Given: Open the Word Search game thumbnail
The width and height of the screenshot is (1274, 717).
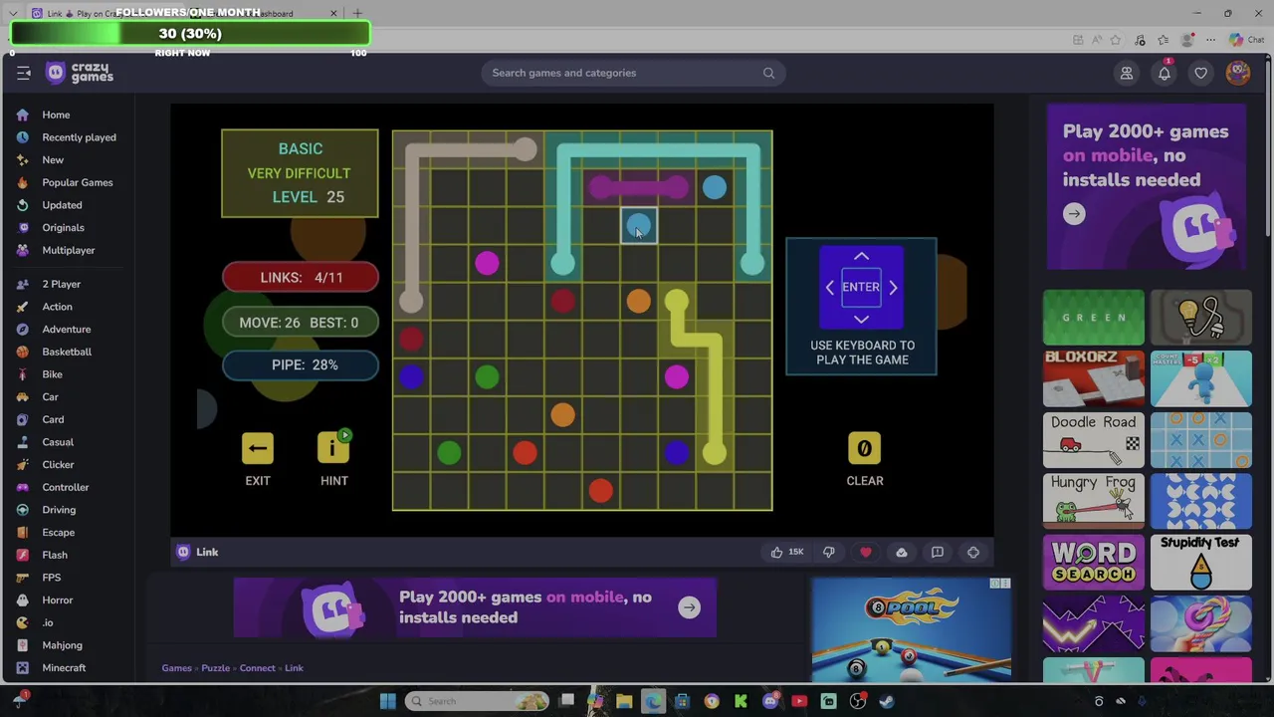Looking at the screenshot, I should 1093,563.
